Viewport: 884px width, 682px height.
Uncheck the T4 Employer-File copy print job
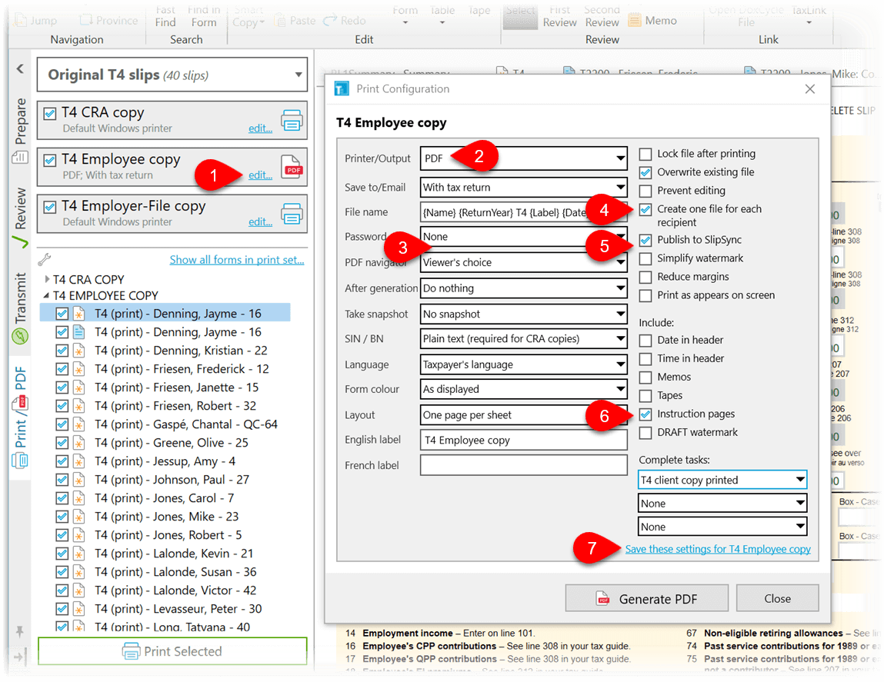pyautogui.click(x=50, y=207)
